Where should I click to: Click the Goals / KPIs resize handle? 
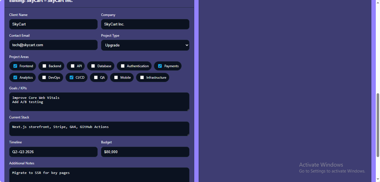(187, 109)
